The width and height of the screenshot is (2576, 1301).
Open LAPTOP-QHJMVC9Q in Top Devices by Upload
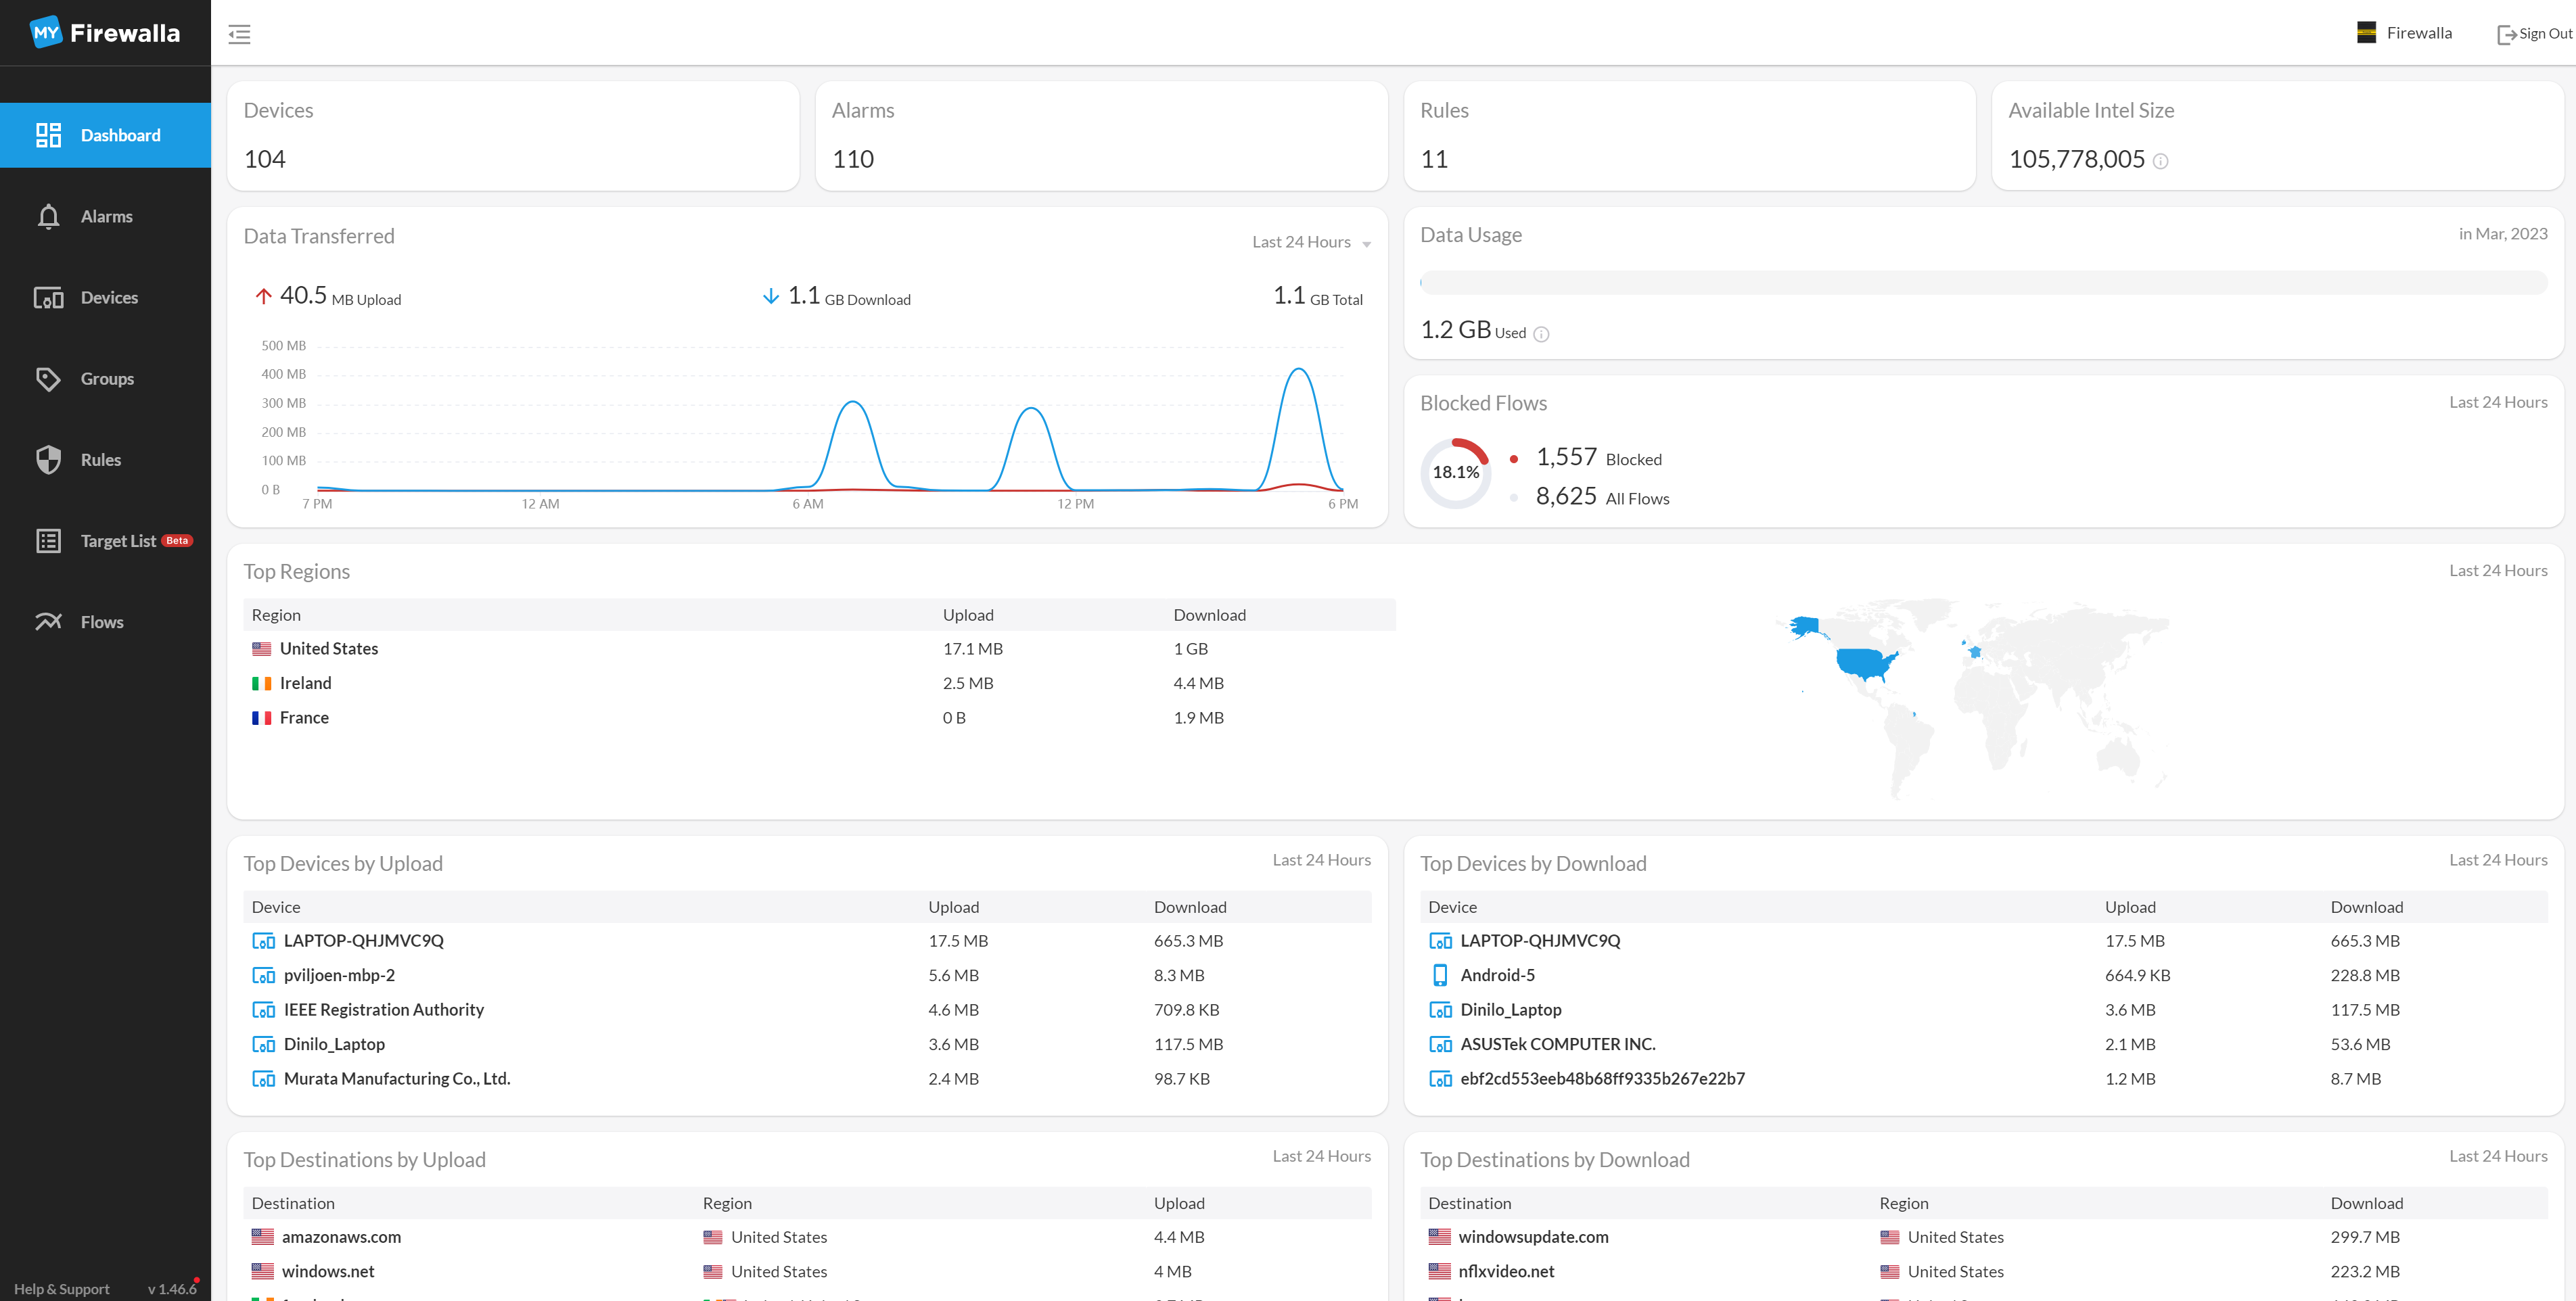pos(363,941)
